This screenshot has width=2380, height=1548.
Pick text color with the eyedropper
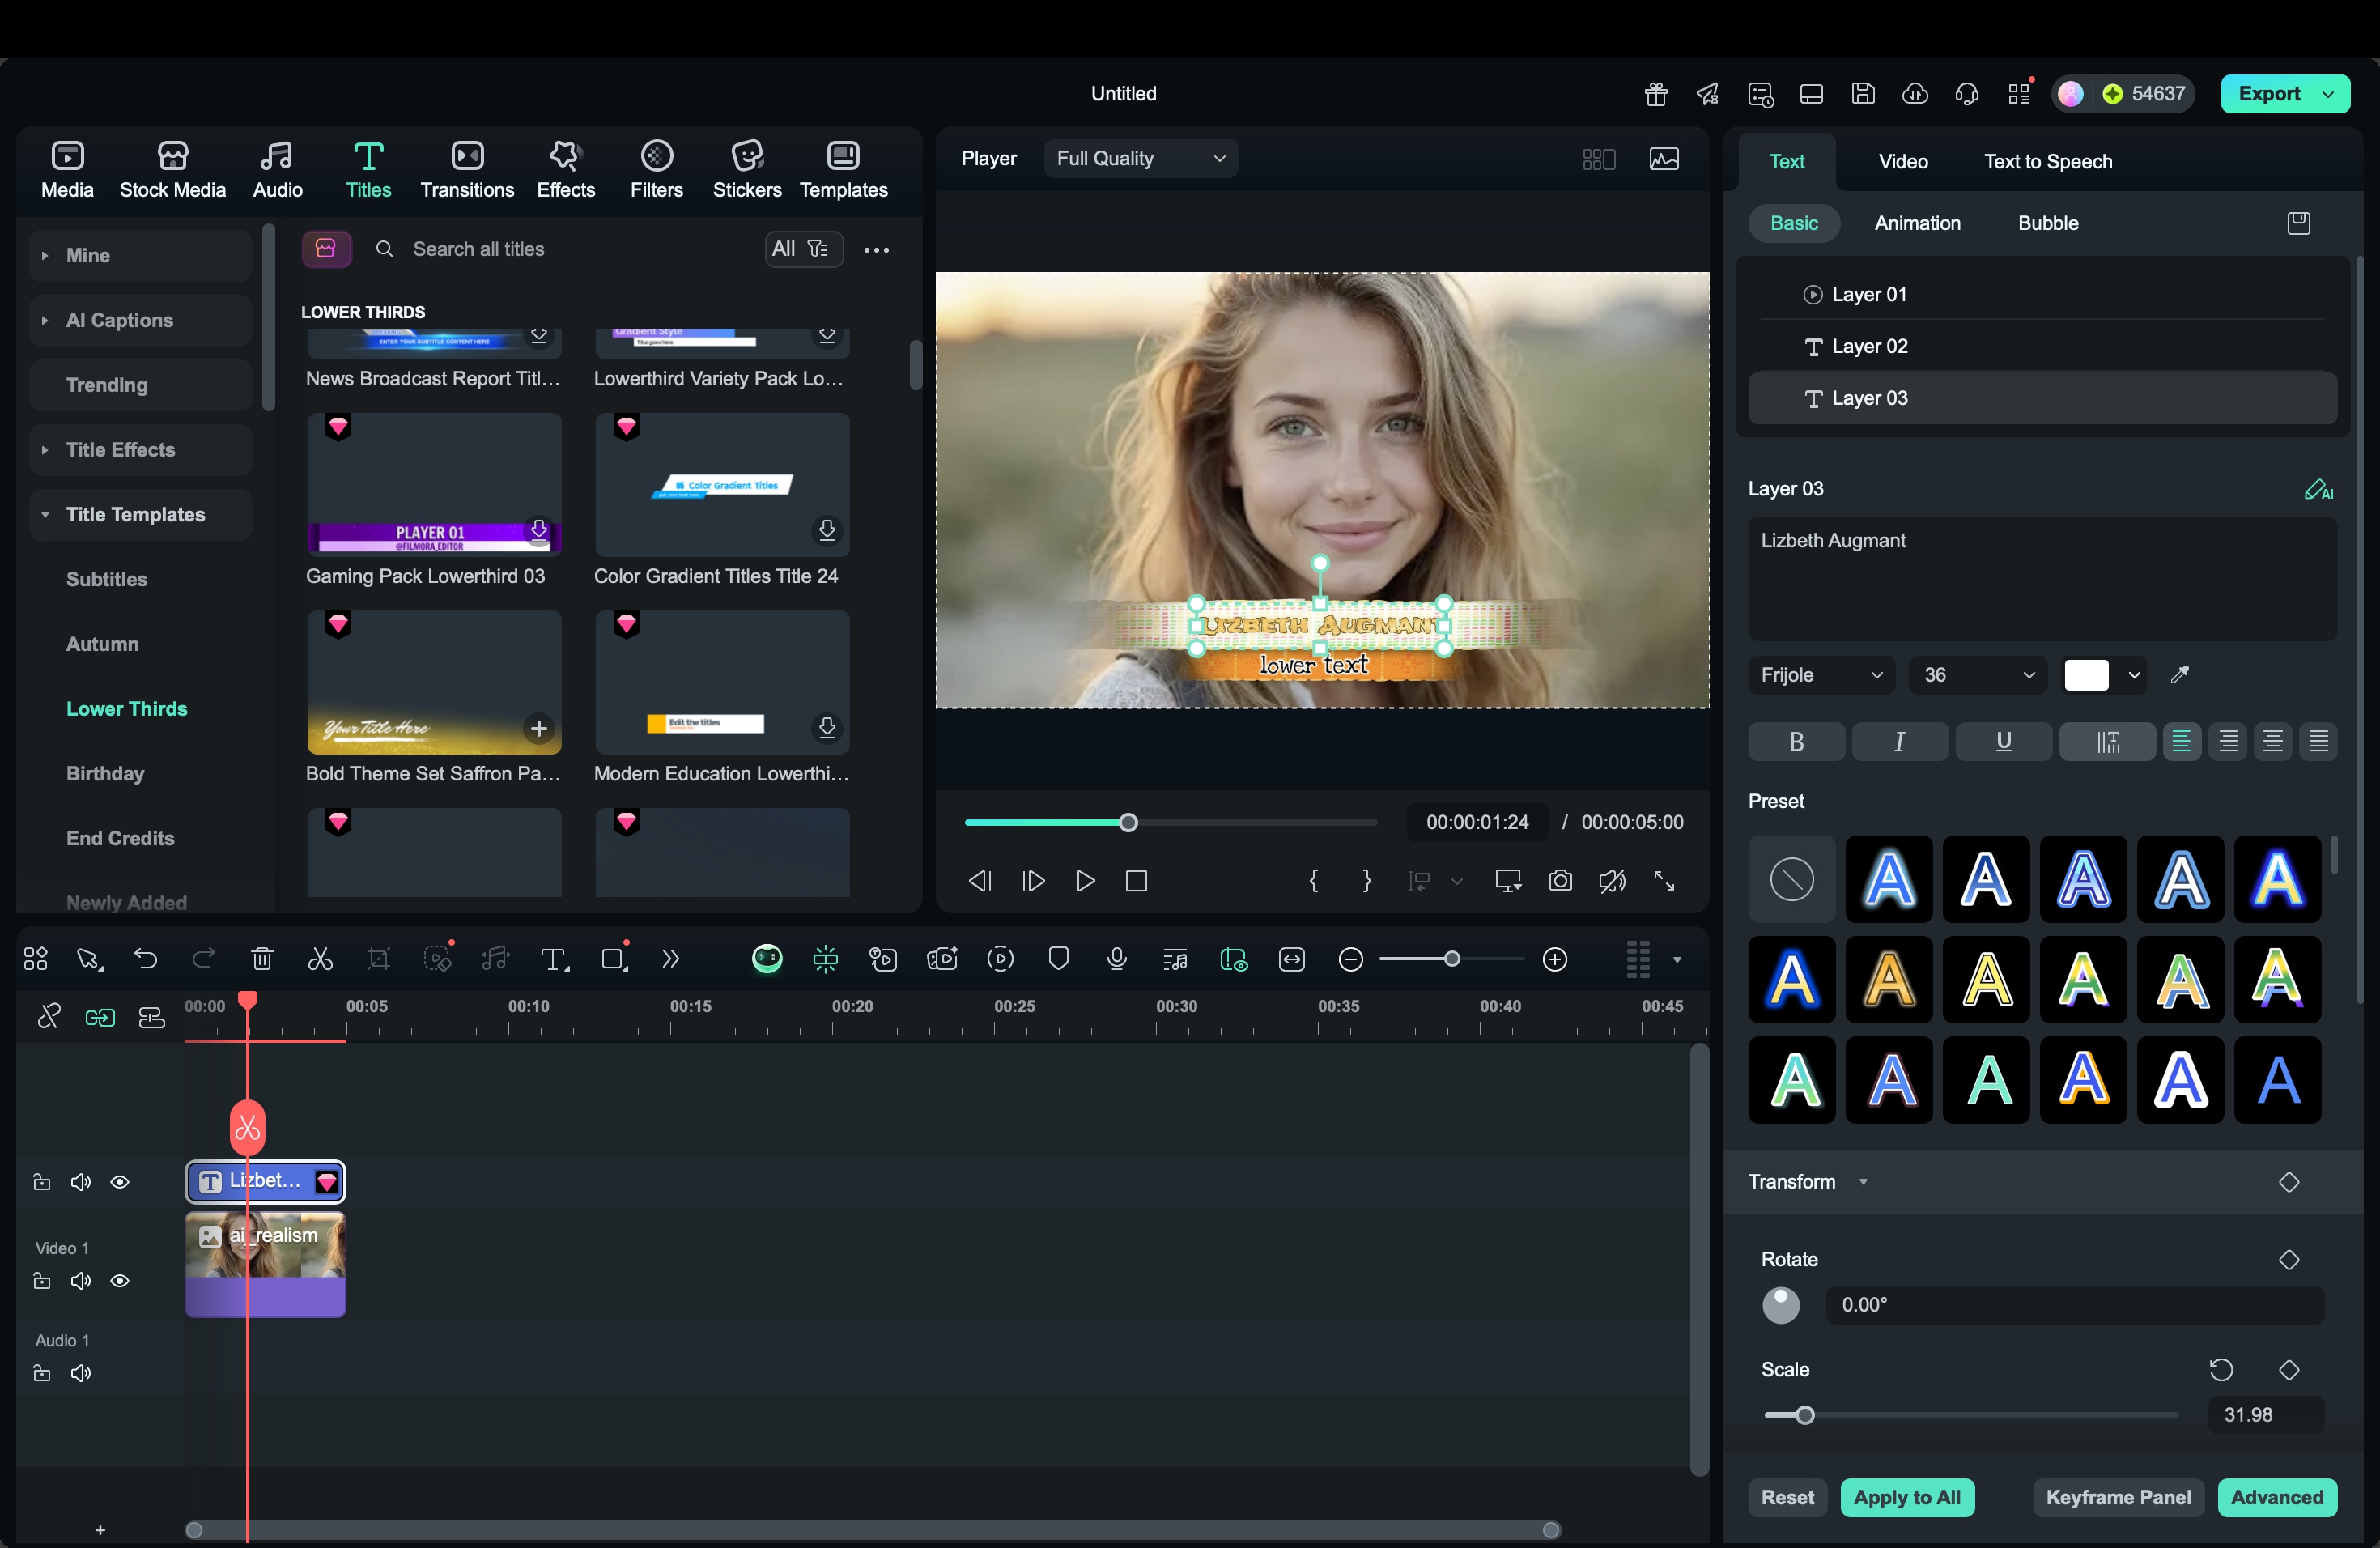coord(2180,675)
